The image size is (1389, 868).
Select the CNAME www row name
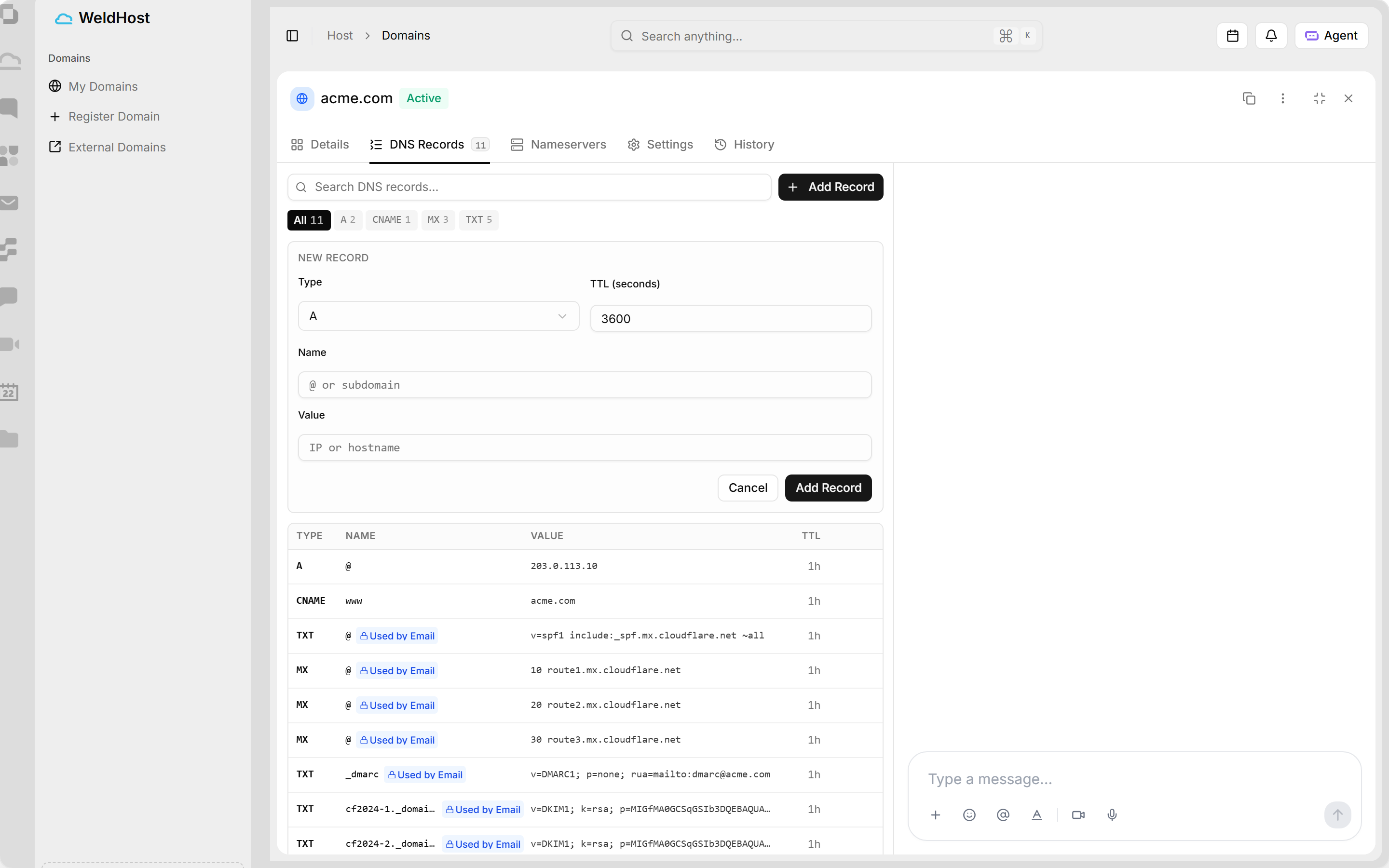pyautogui.click(x=354, y=601)
